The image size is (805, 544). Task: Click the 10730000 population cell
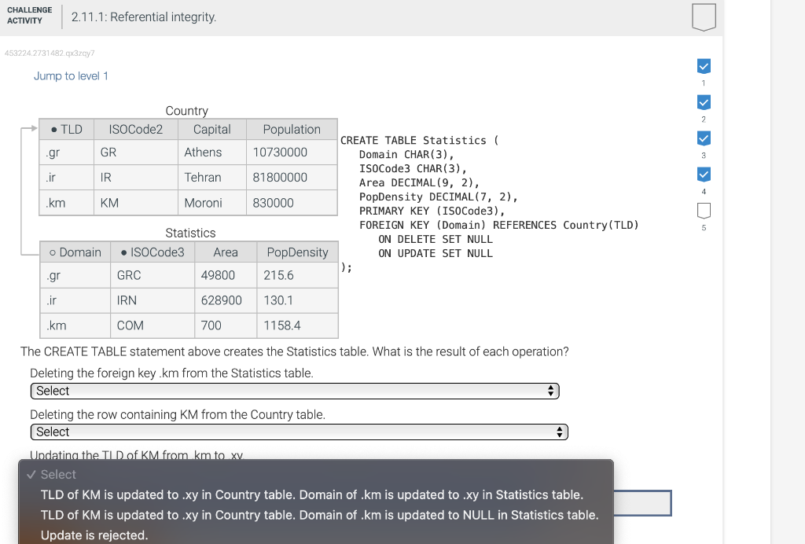click(292, 153)
